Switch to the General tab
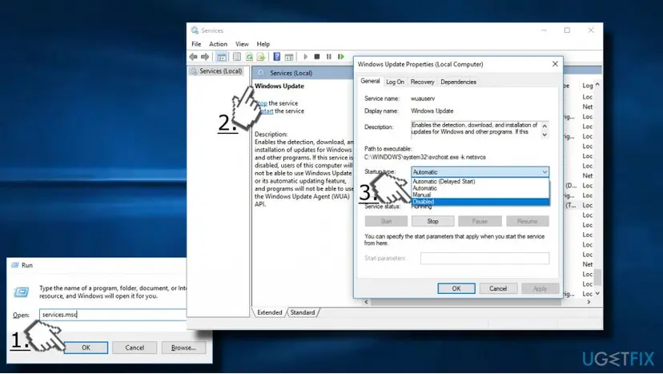The width and height of the screenshot is (663, 374). [x=370, y=81]
